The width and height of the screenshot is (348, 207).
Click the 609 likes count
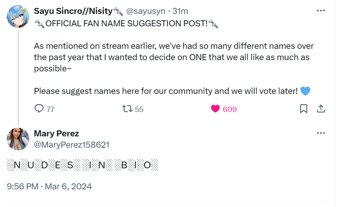point(230,109)
